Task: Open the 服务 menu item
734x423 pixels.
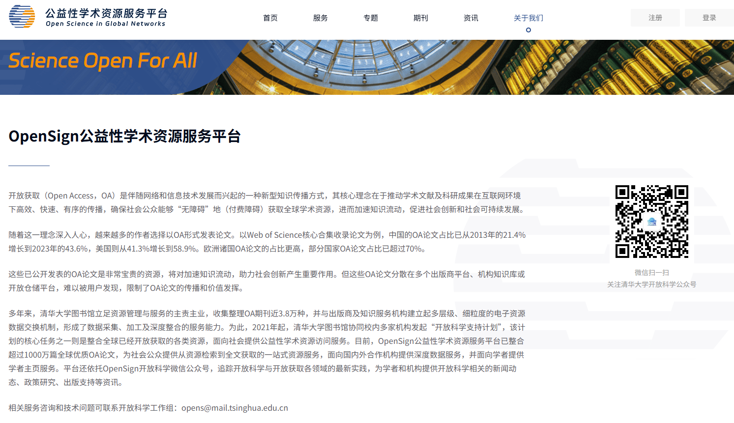Action: [321, 18]
